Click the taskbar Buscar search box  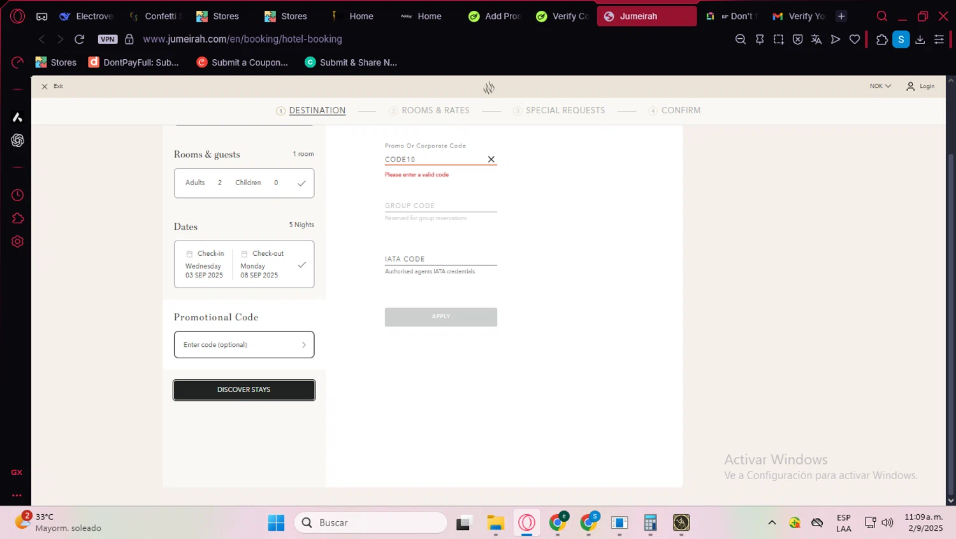[x=371, y=523]
